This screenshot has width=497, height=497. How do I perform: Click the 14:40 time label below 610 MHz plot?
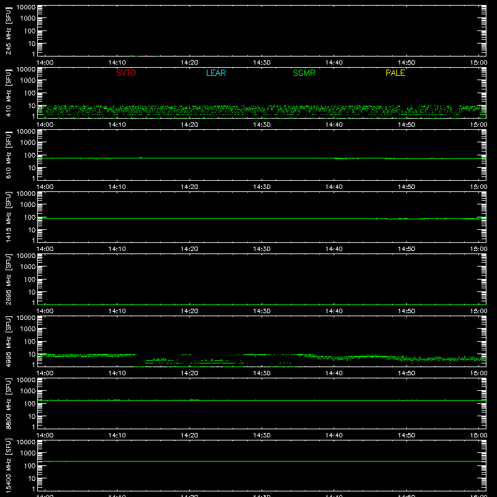tap(334, 187)
